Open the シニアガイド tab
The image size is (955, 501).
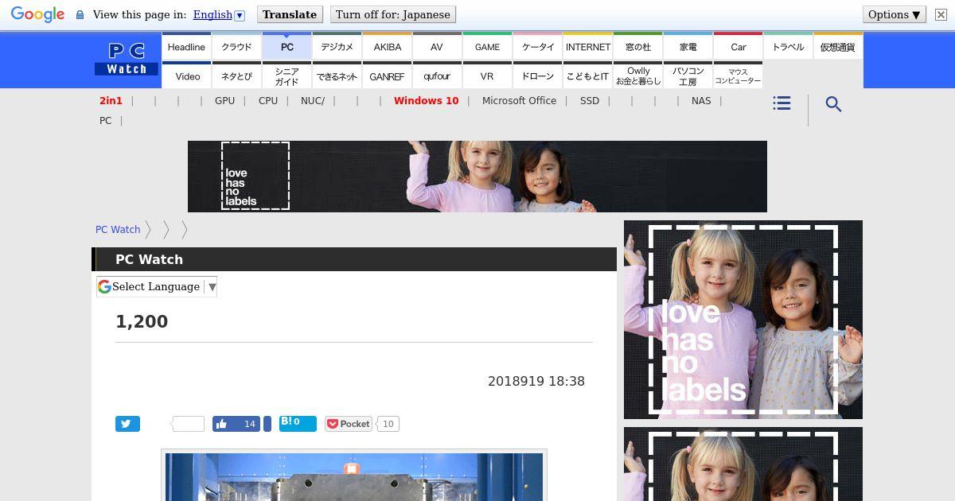pyautogui.click(x=286, y=76)
